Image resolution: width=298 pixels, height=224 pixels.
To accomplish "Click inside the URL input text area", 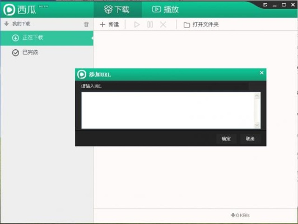I will coord(168,110).
